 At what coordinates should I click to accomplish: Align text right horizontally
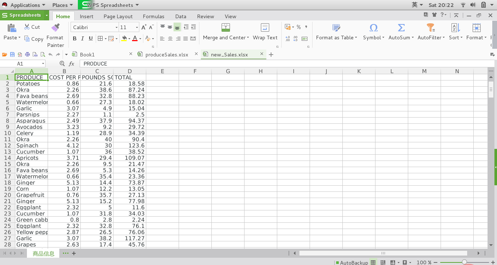(178, 39)
